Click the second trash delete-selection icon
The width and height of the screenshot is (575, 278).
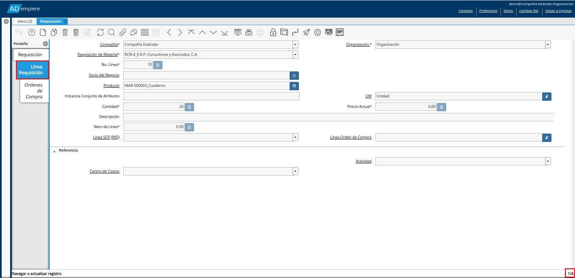[76, 32]
